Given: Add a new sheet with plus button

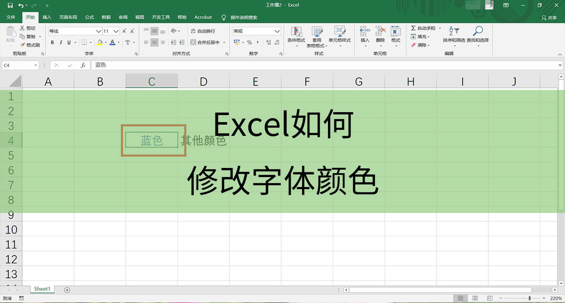Looking at the screenshot, I should click(67, 290).
